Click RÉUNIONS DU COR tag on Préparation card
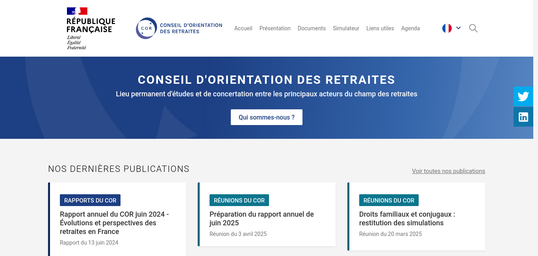The image size is (538, 256). coord(239,200)
